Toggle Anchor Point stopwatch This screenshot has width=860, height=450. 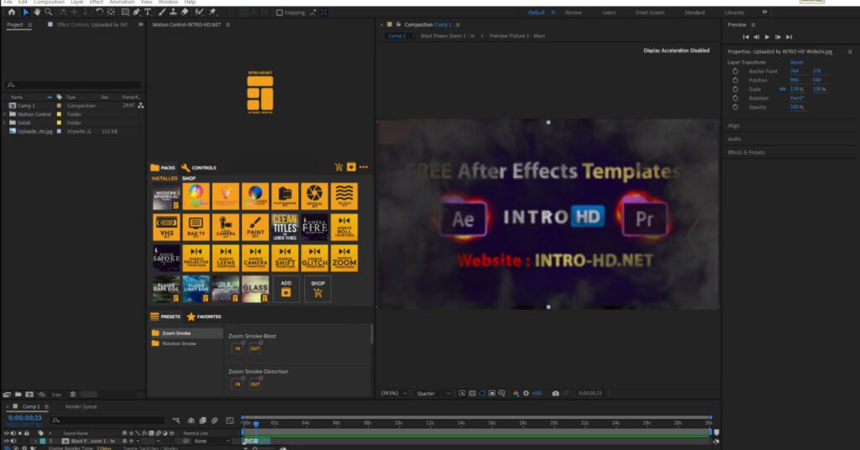tap(735, 71)
